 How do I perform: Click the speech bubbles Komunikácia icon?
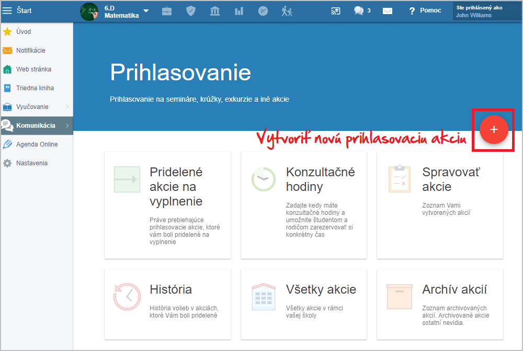pyautogui.click(x=7, y=125)
